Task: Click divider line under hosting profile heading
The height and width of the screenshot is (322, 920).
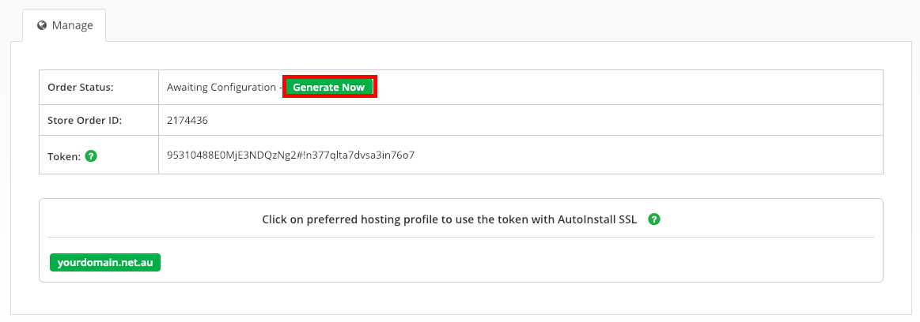Action: point(460,237)
